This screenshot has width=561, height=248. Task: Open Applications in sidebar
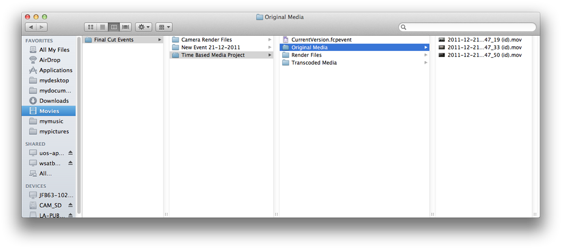click(49, 70)
